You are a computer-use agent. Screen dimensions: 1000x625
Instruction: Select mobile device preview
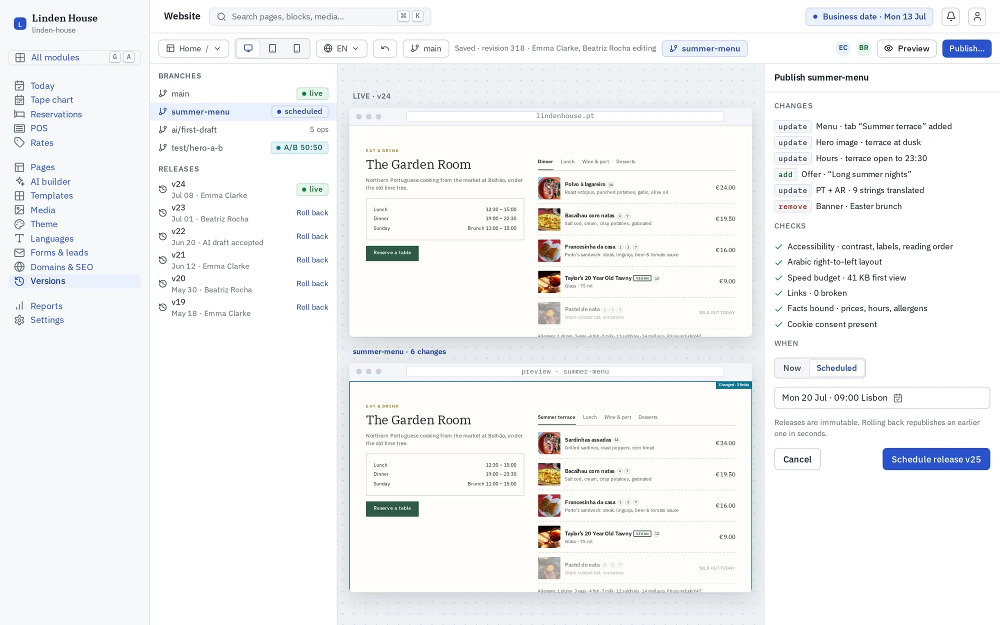coord(297,48)
